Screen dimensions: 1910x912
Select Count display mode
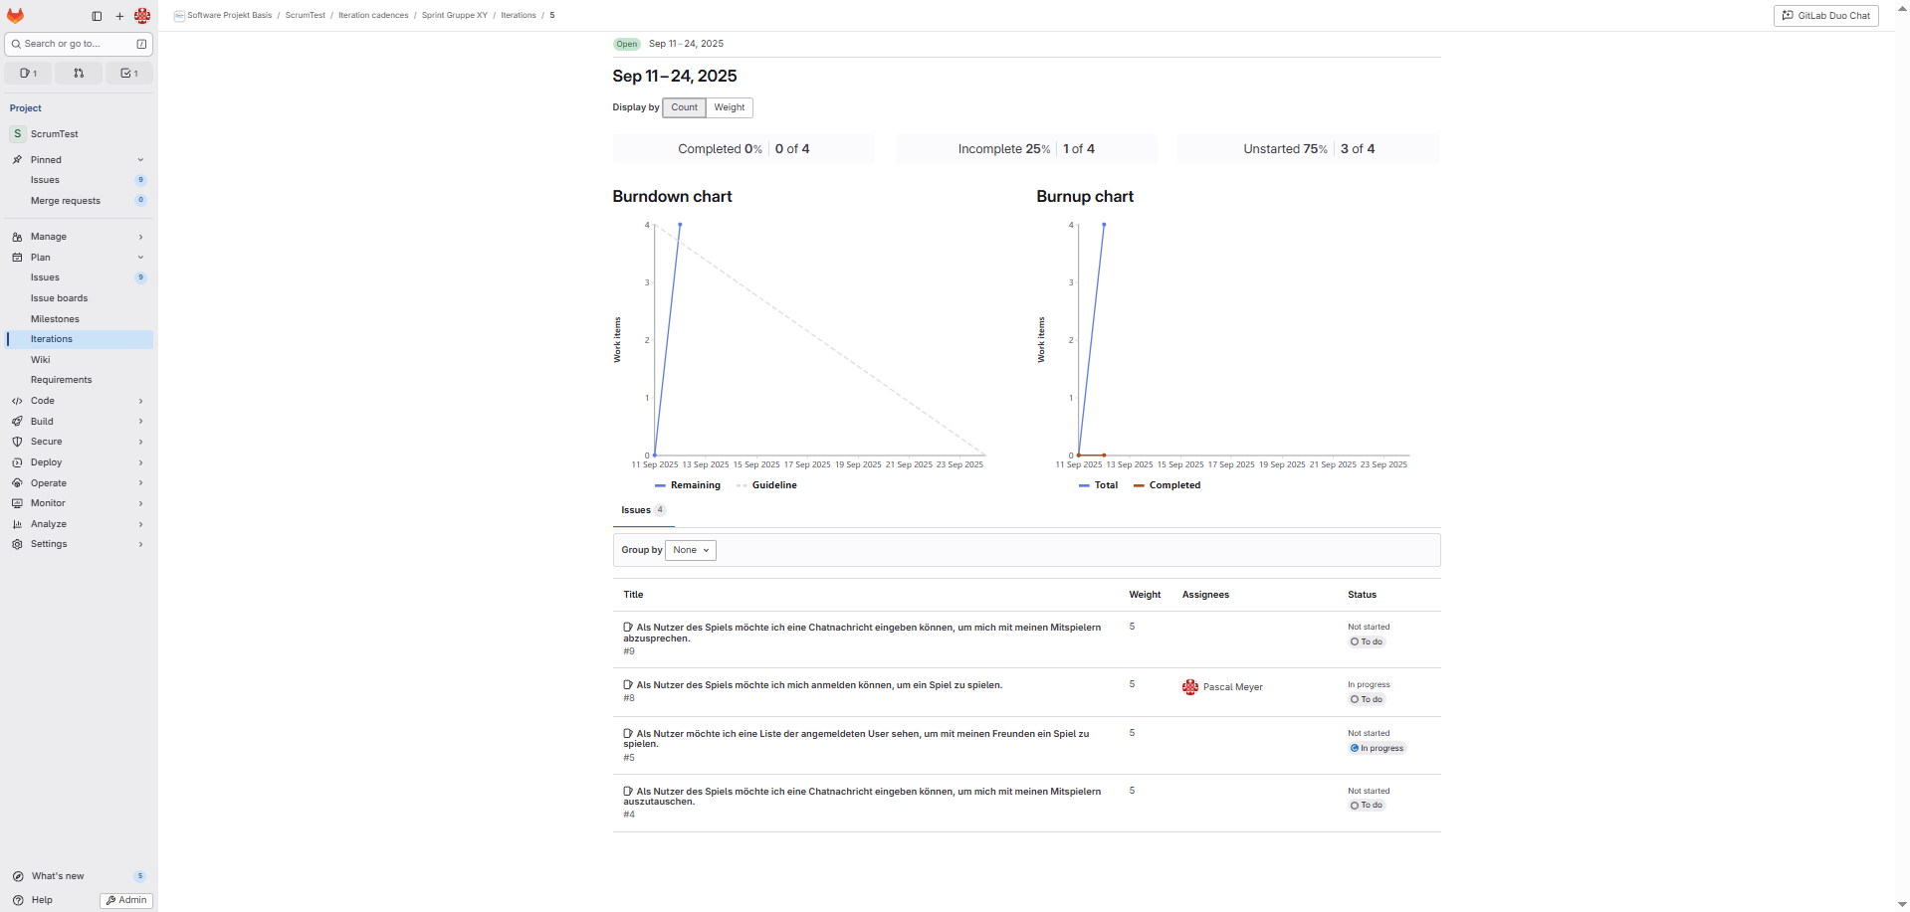click(x=684, y=107)
